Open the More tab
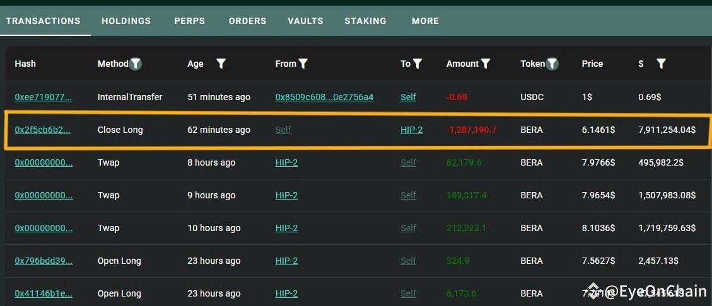The height and width of the screenshot is (306, 712). coord(426,21)
